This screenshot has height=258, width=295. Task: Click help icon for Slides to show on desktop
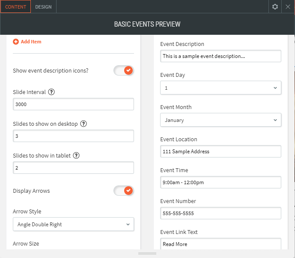click(x=83, y=124)
